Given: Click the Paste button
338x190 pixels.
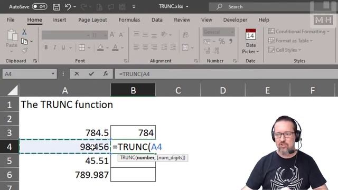Looking at the screenshot, I should point(12,41).
